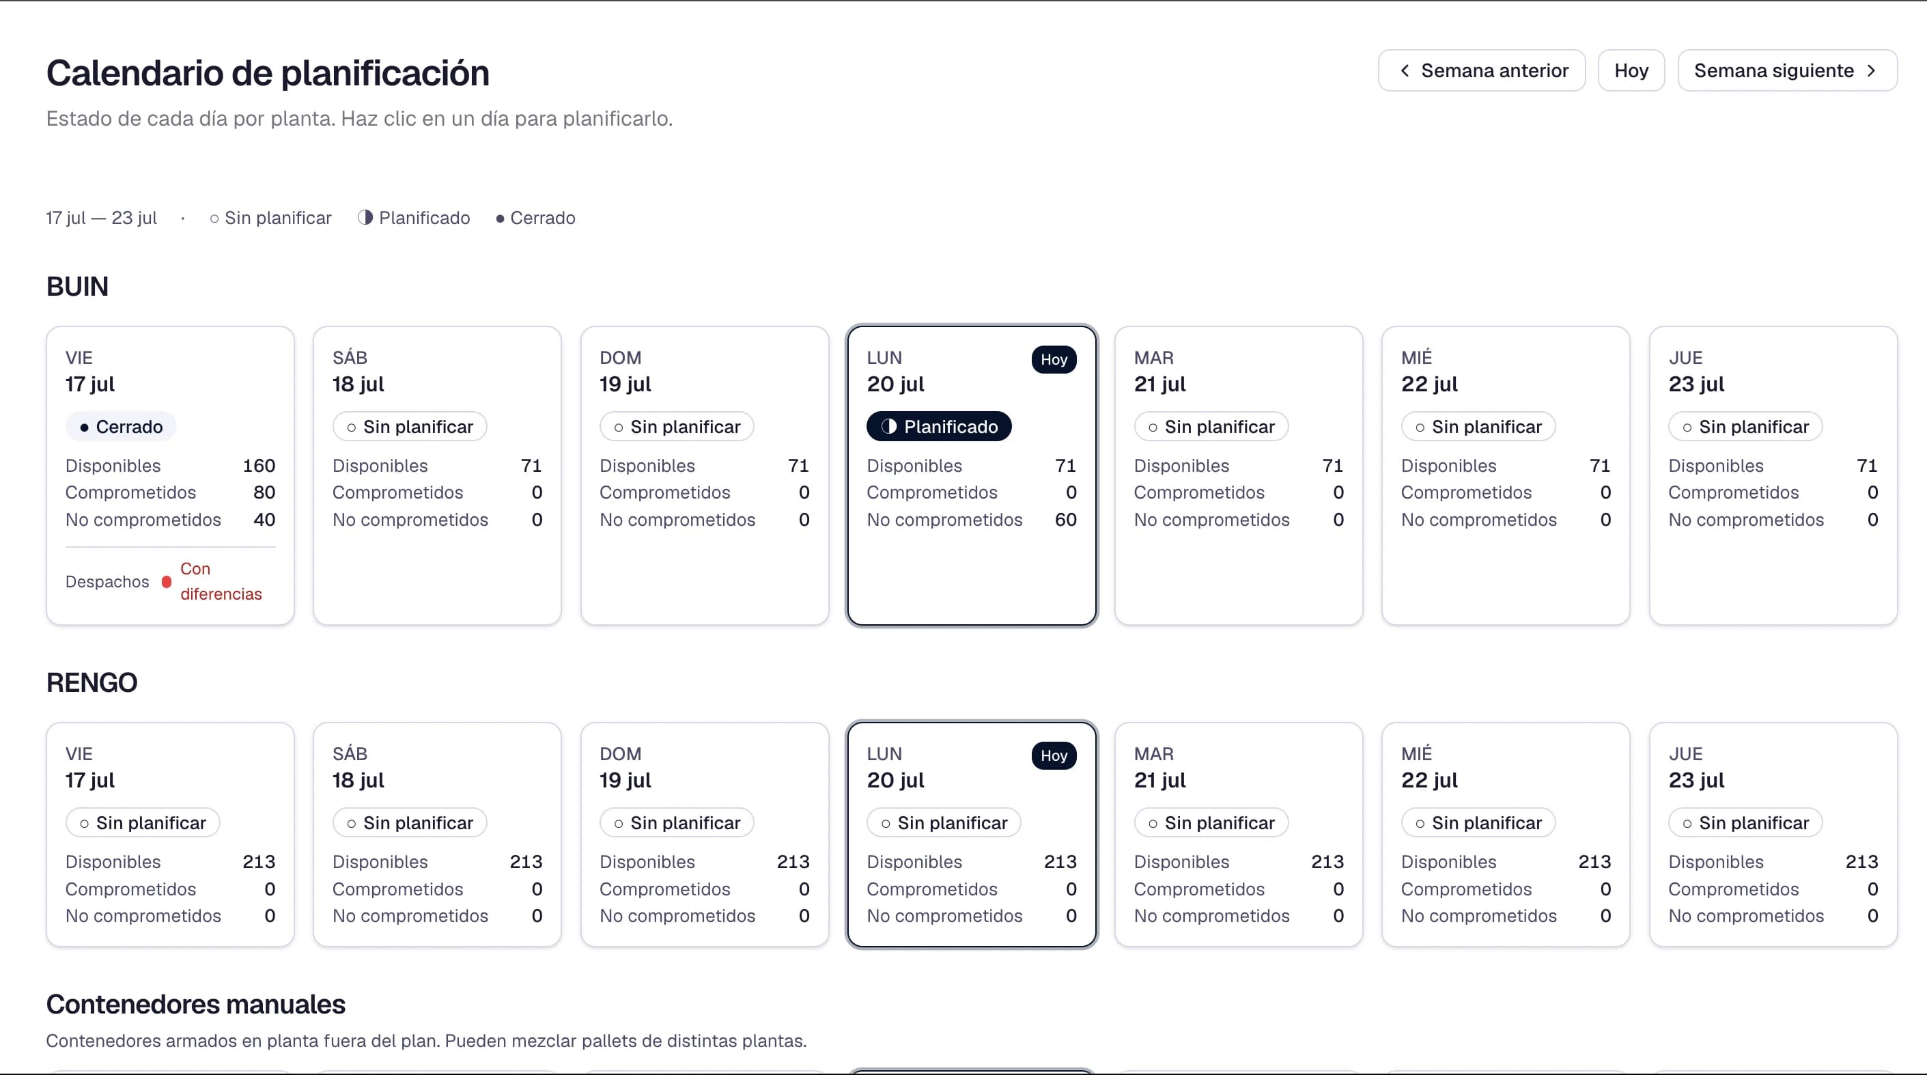Click the Hoy badge on the BUIN 20 jul card

pos(1053,359)
